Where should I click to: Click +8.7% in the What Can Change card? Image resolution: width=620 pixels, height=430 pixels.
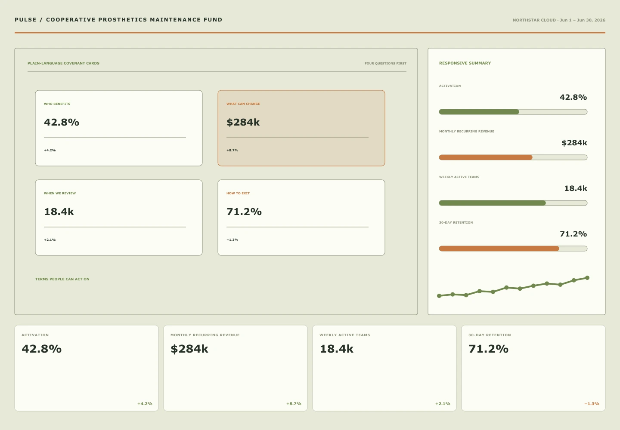[232, 150]
